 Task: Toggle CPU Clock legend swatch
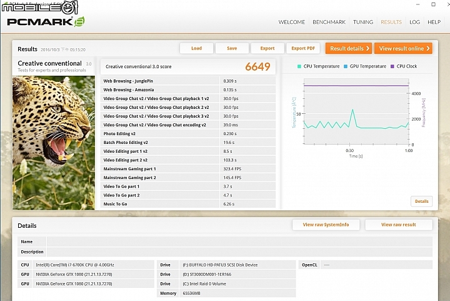pos(392,66)
